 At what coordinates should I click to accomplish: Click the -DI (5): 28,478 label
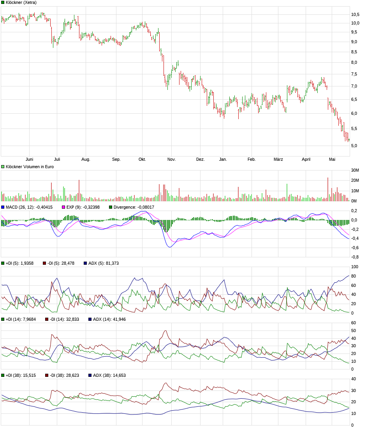61,263
